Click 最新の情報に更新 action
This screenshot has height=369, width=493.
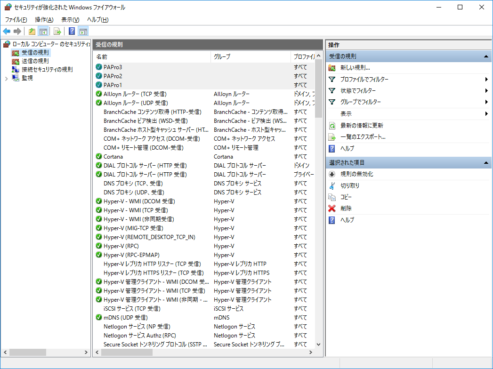[x=362, y=126]
